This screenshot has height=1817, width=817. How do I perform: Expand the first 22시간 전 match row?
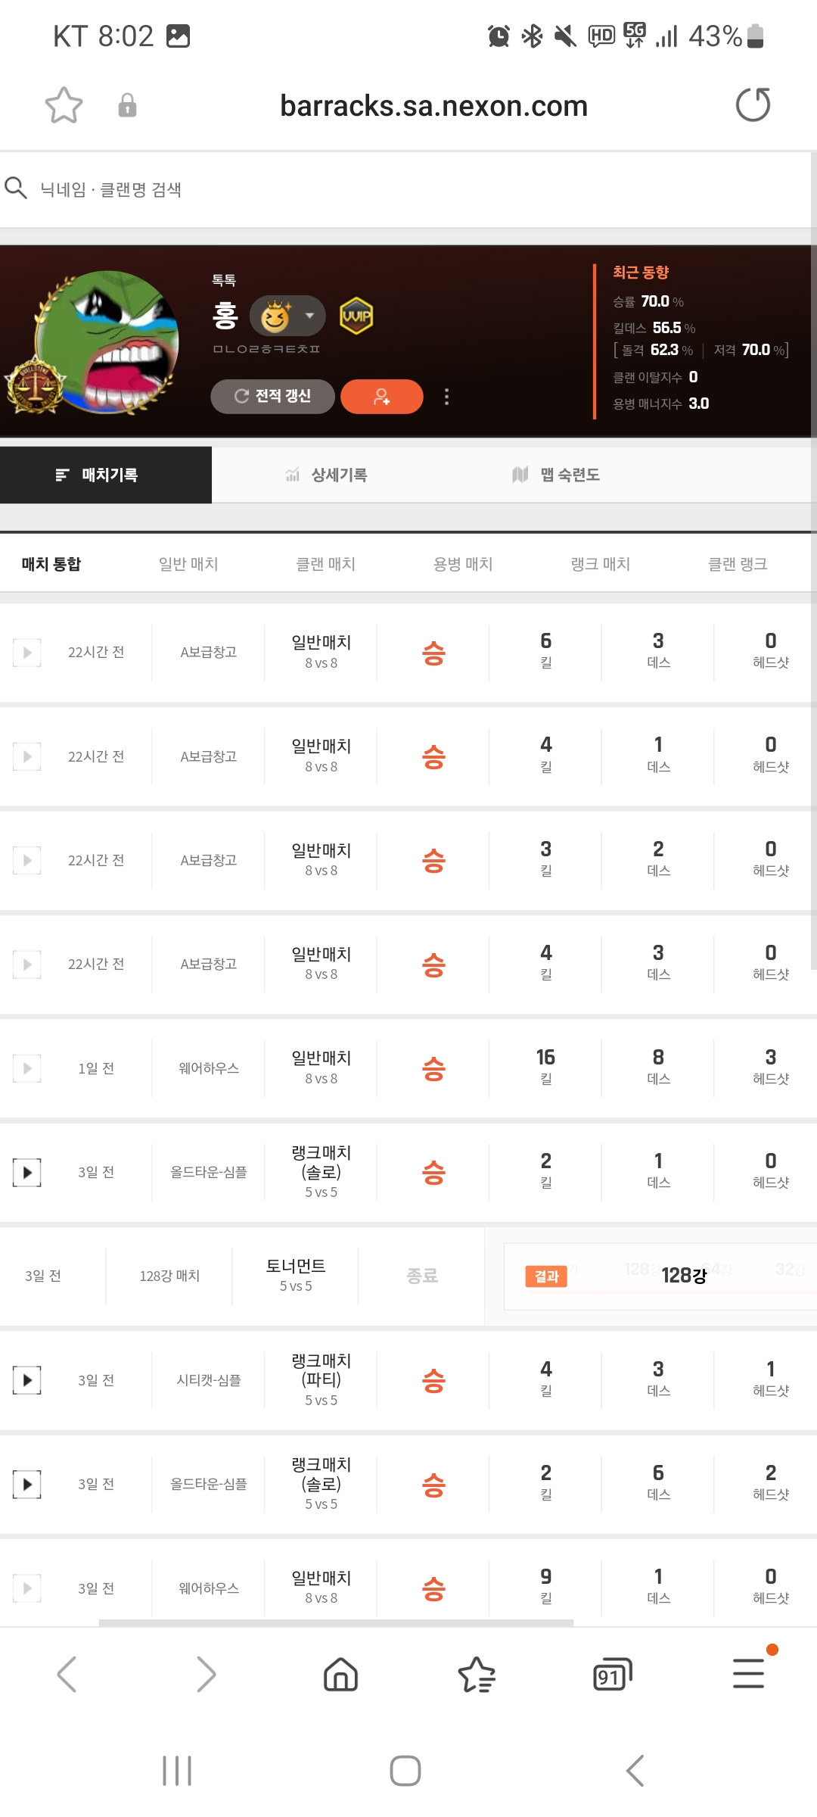pos(27,653)
